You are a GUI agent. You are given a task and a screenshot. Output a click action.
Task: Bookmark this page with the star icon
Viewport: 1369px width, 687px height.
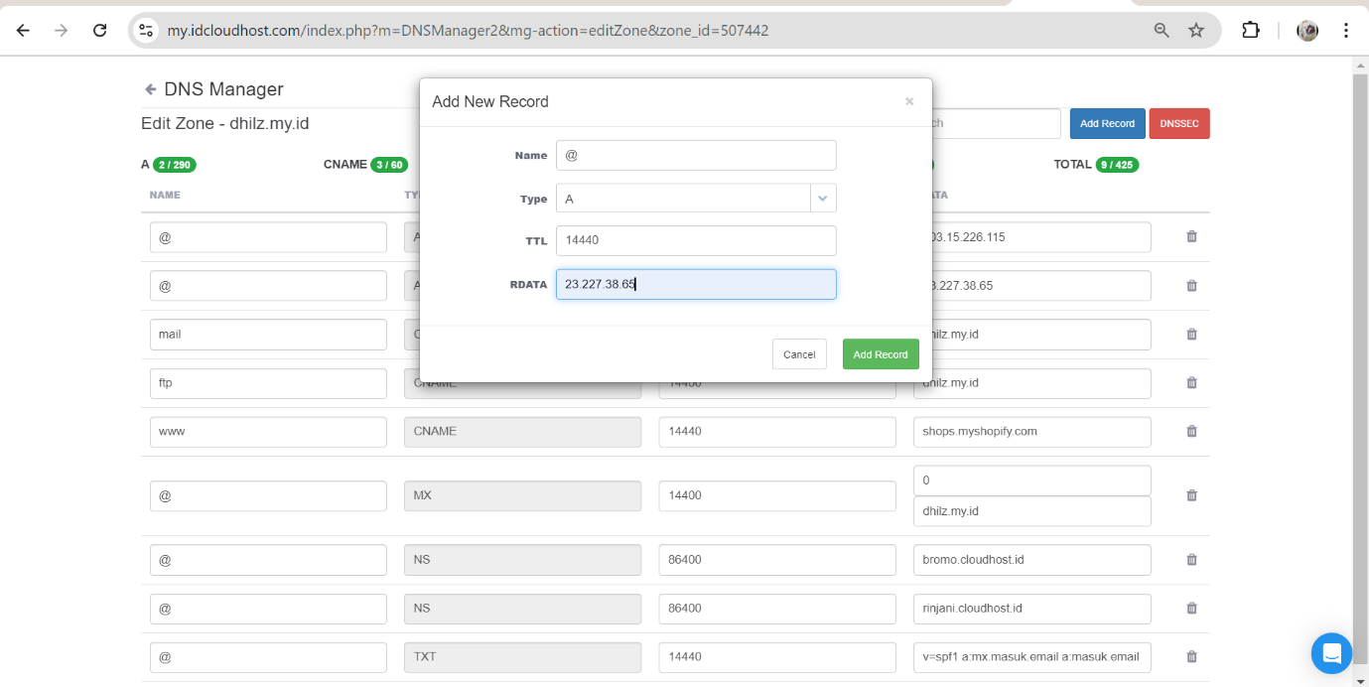click(x=1196, y=31)
